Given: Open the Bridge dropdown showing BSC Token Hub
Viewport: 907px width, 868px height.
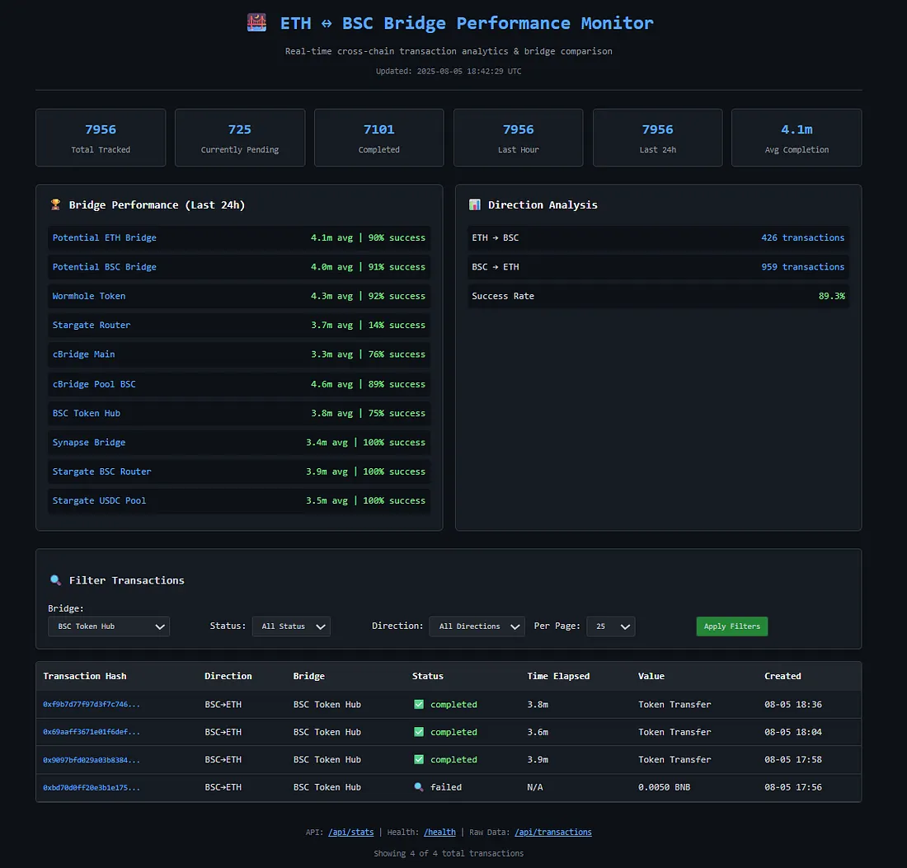Looking at the screenshot, I should tap(109, 626).
